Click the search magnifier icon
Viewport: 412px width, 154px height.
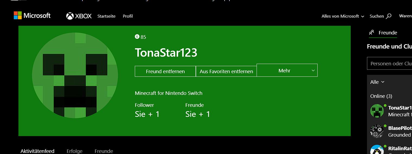coord(389,16)
